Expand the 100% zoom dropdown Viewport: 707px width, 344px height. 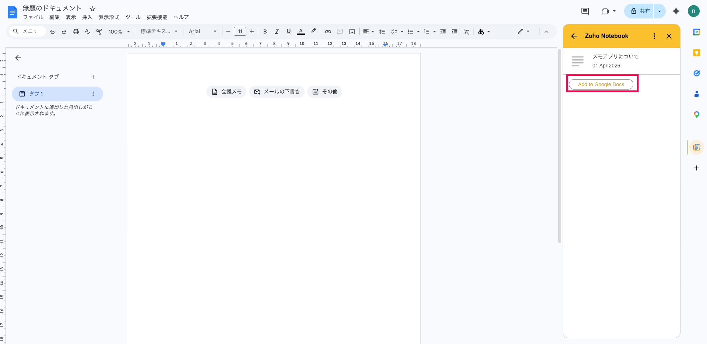(x=119, y=32)
